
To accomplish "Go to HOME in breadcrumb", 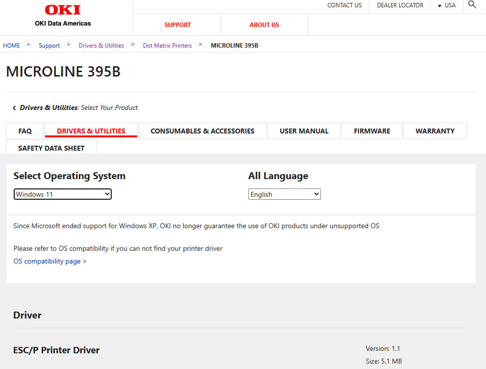I will click(x=11, y=46).
